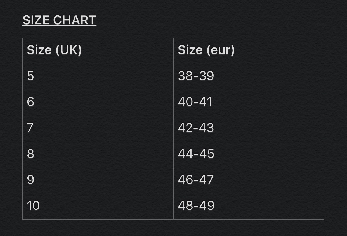Viewport: 347px width, 236px height.
Task: Select the 38-39 eur size cell
Action: pos(249,77)
